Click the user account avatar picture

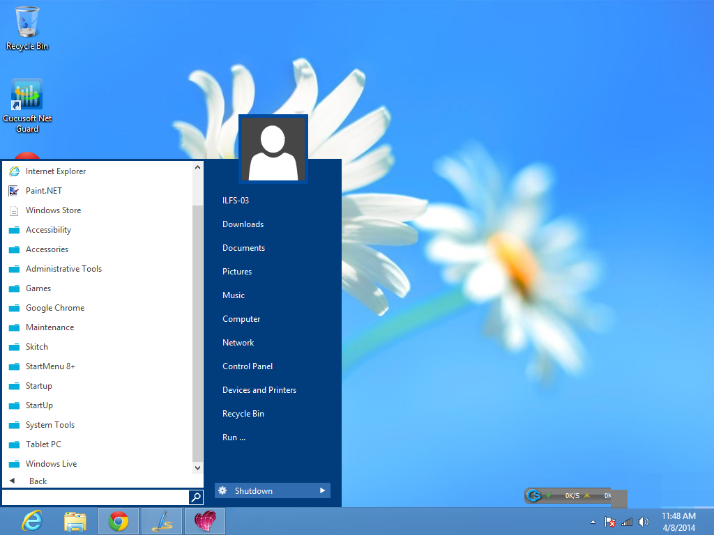273,149
